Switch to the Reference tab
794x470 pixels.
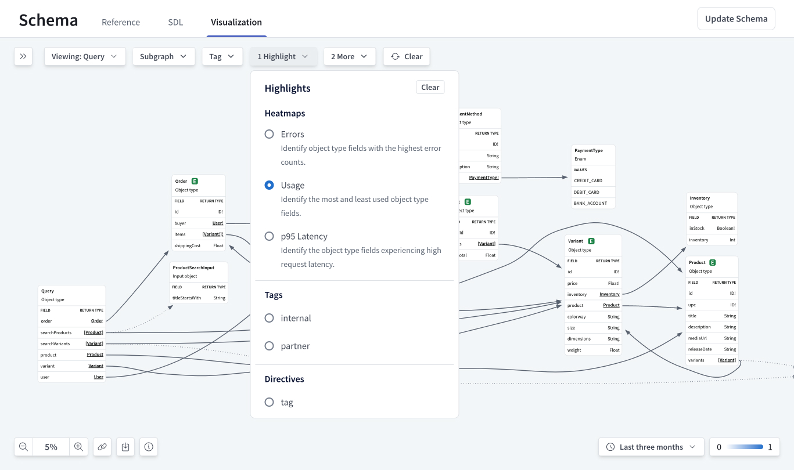121,22
